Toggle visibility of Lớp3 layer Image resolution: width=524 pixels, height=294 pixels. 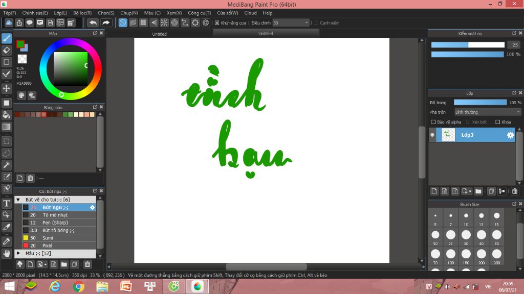point(432,135)
